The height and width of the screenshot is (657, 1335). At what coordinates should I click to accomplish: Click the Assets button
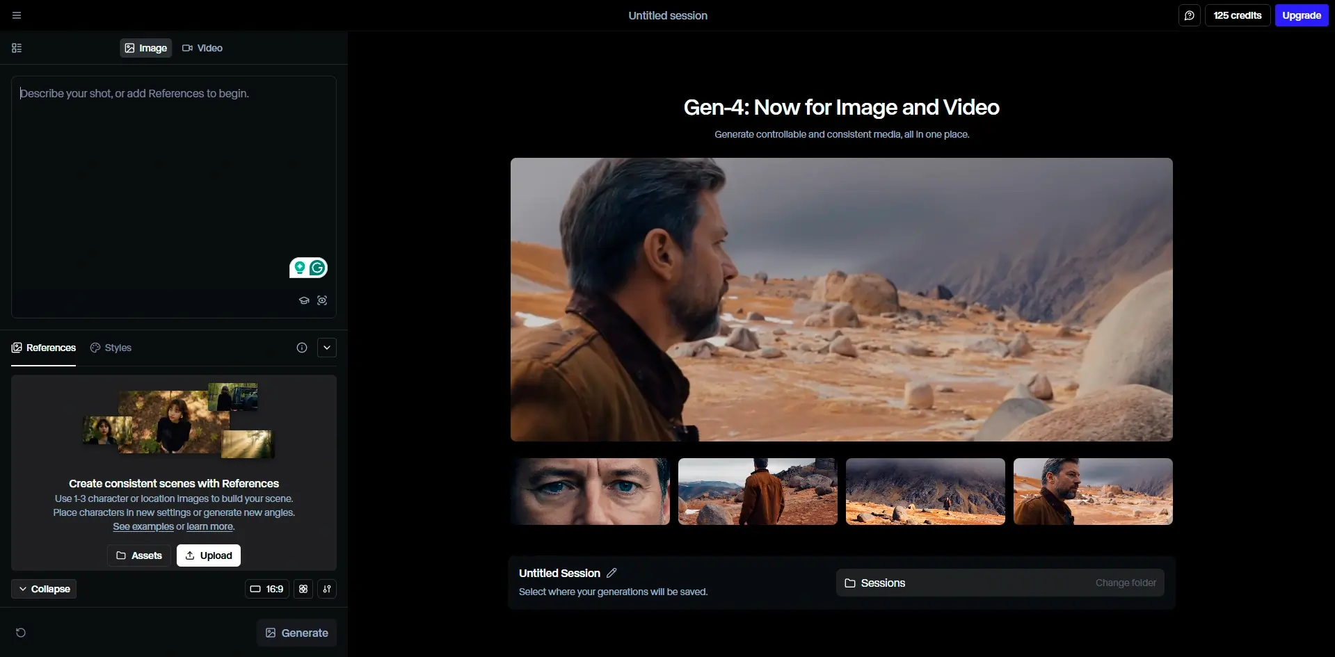point(139,555)
